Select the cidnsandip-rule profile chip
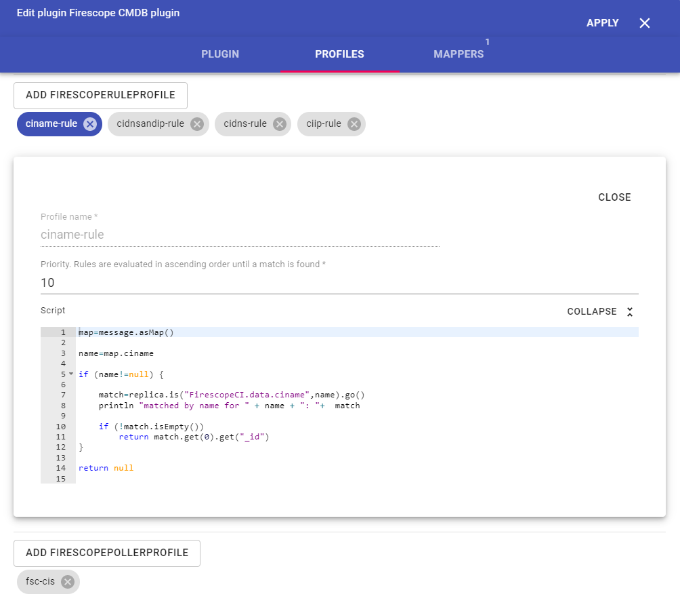This screenshot has height=609, width=680. 150,124
